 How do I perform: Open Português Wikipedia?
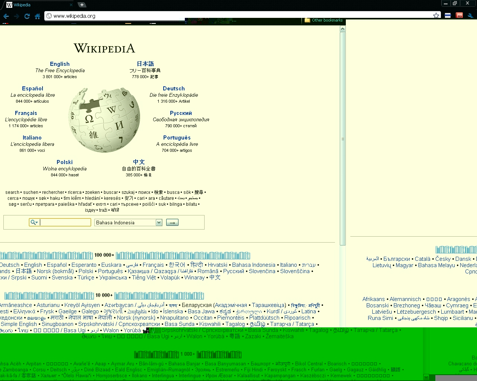click(x=177, y=138)
